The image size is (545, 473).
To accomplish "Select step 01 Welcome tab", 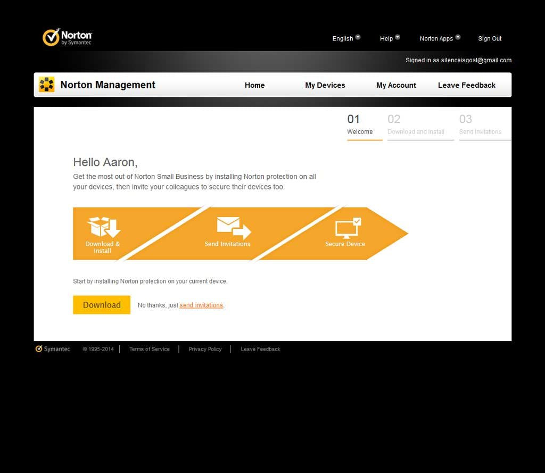I will coord(360,125).
